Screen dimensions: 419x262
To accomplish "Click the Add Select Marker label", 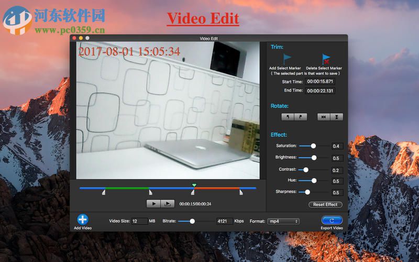I will 285,68.
